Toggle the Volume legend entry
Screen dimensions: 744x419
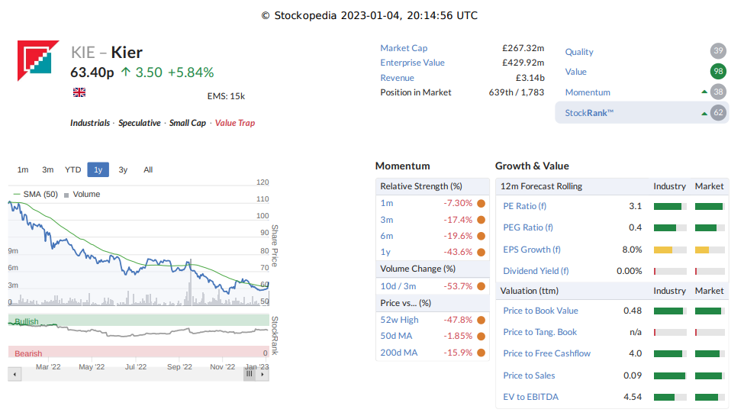coord(82,194)
